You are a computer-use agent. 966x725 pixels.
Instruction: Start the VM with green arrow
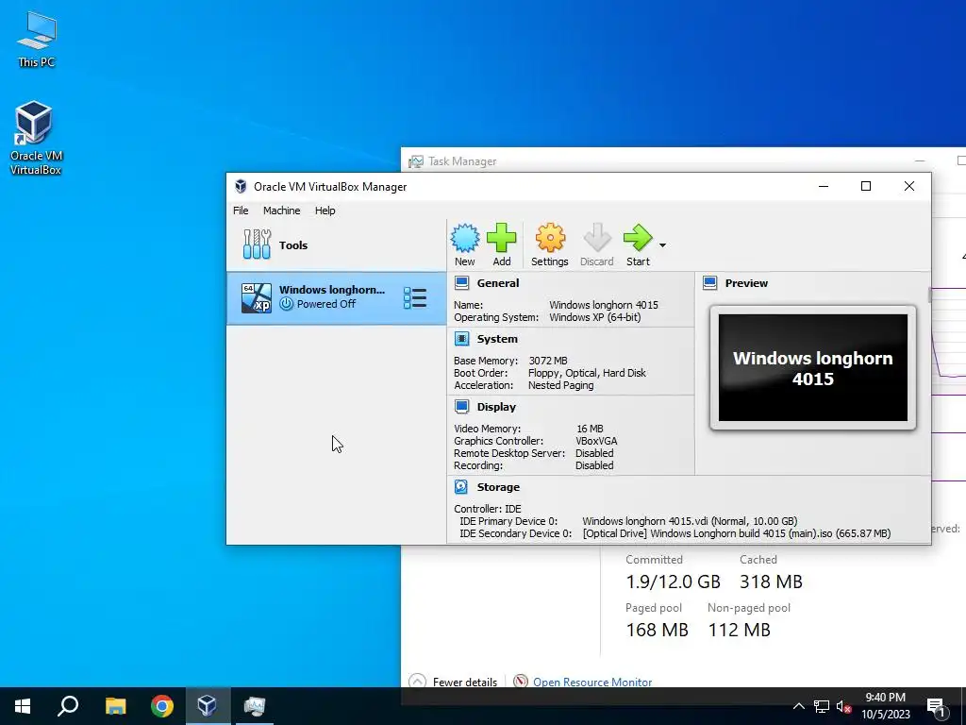[x=638, y=244]
